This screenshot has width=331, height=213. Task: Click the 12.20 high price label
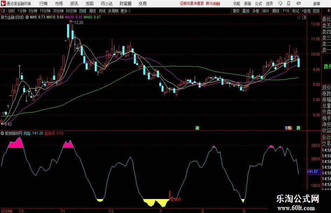point(78,23)
